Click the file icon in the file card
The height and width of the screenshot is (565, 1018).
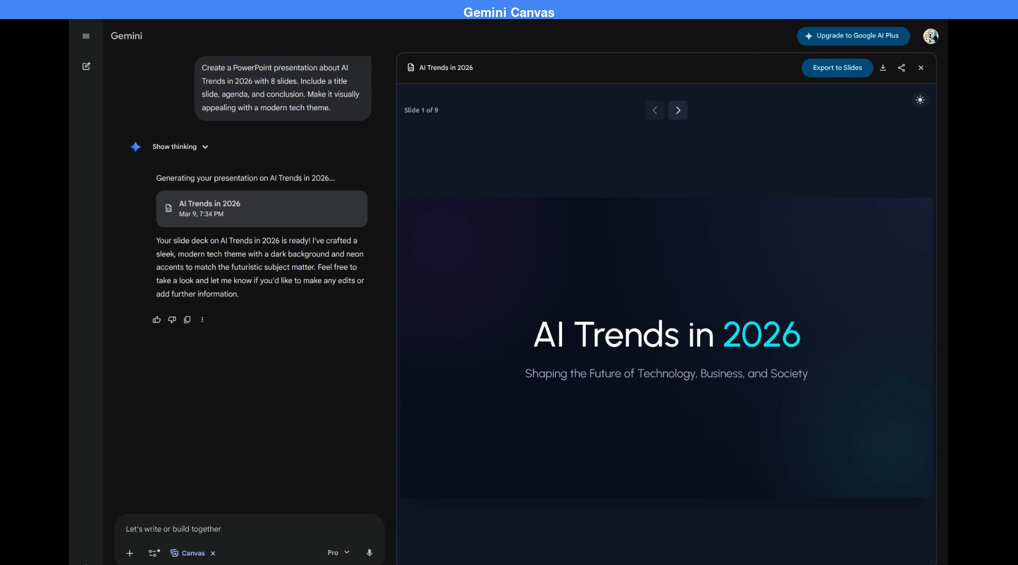(x=169, y=208)
